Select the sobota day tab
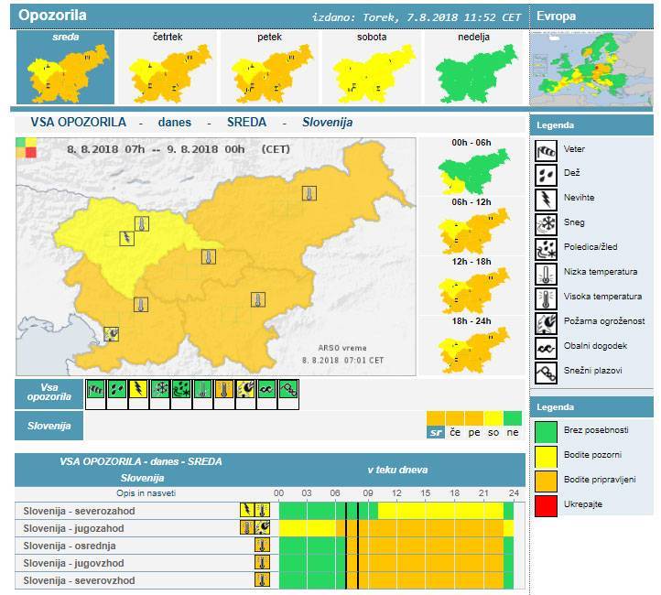 [371, 68]
